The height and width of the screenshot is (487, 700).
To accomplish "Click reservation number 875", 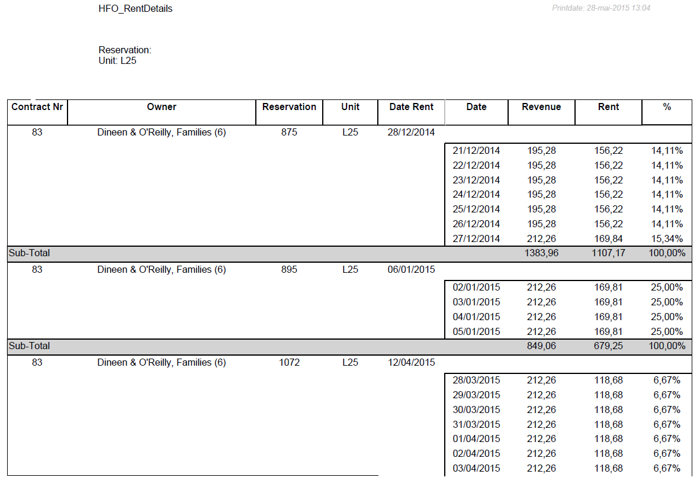I will (x=289, y=133).
